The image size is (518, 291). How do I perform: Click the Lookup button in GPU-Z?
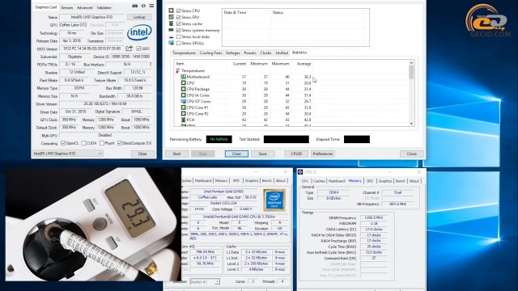[x=139, y=17]
